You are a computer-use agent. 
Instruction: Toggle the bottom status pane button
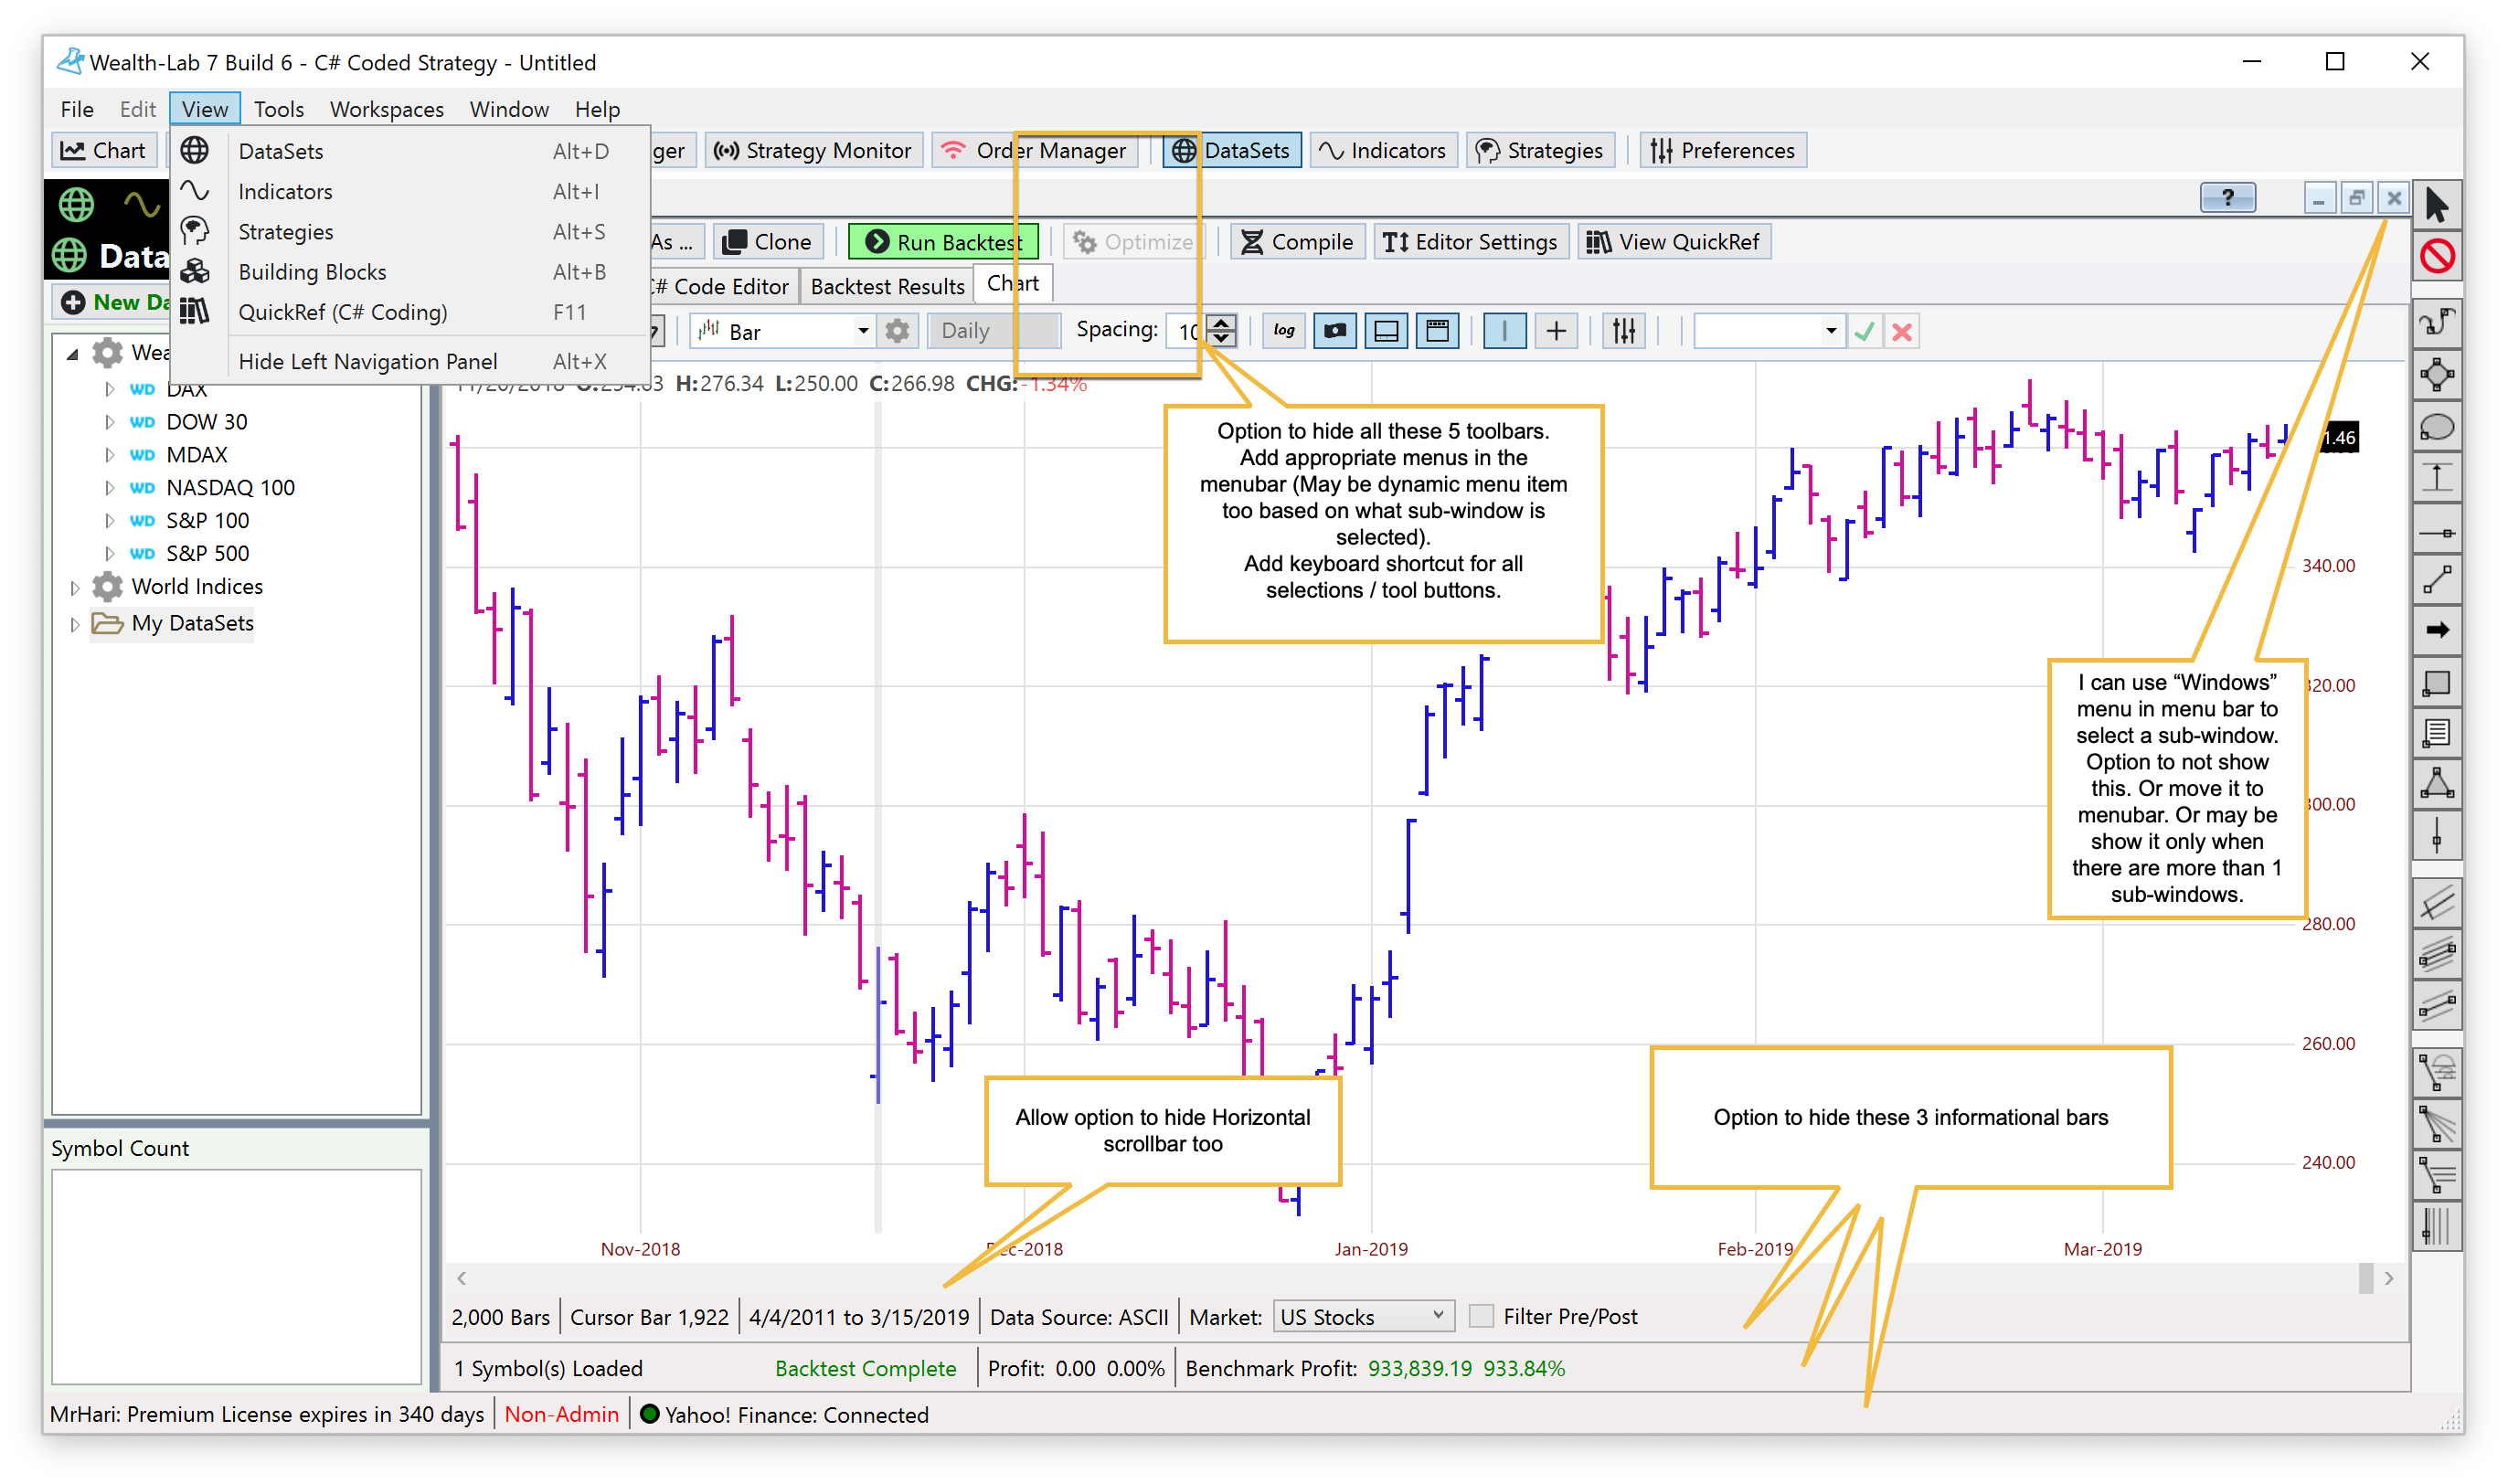1386,331
